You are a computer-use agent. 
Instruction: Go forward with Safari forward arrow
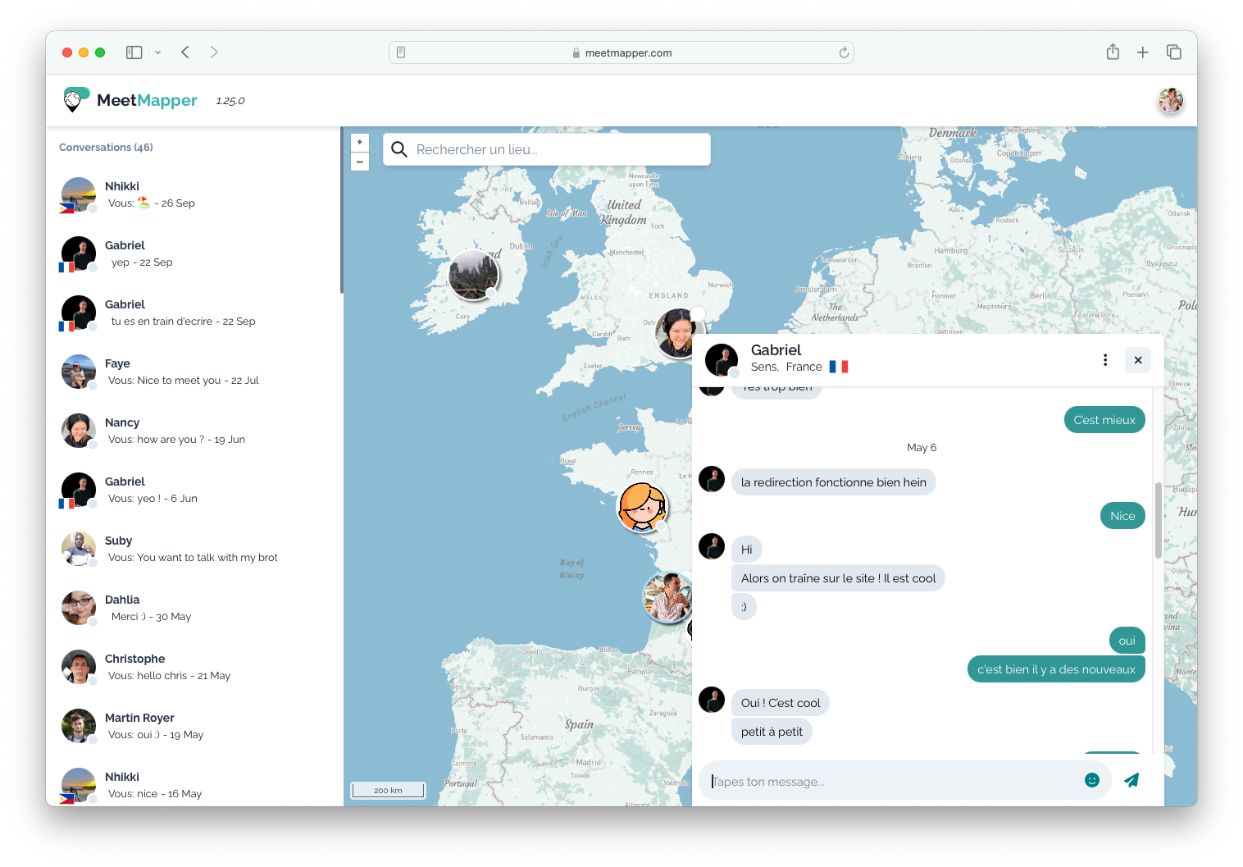[x=214, y=52]
